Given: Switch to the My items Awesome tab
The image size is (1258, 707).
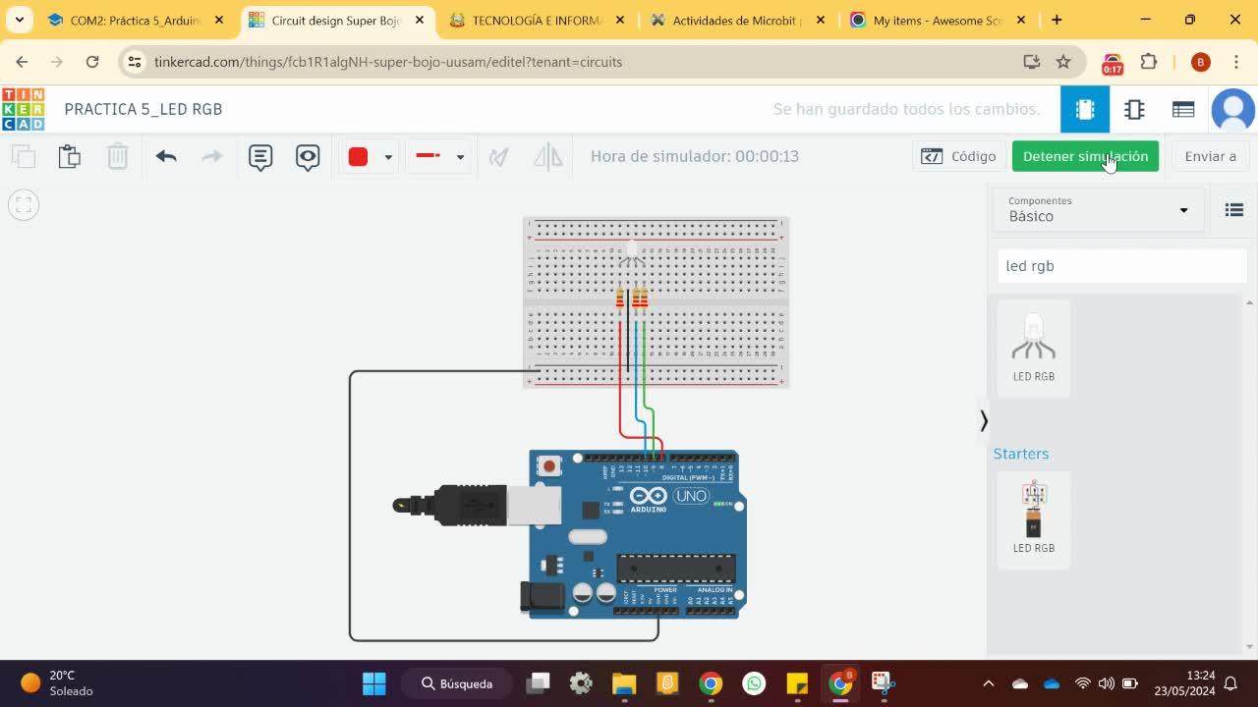Looking at the screenshot, I should point(935,20).
